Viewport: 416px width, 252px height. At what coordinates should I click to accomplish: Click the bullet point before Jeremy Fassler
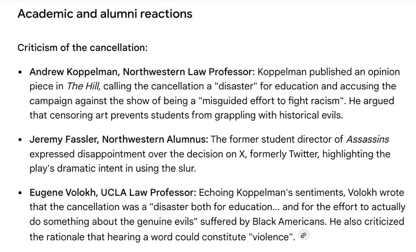[x=20, y=140]
